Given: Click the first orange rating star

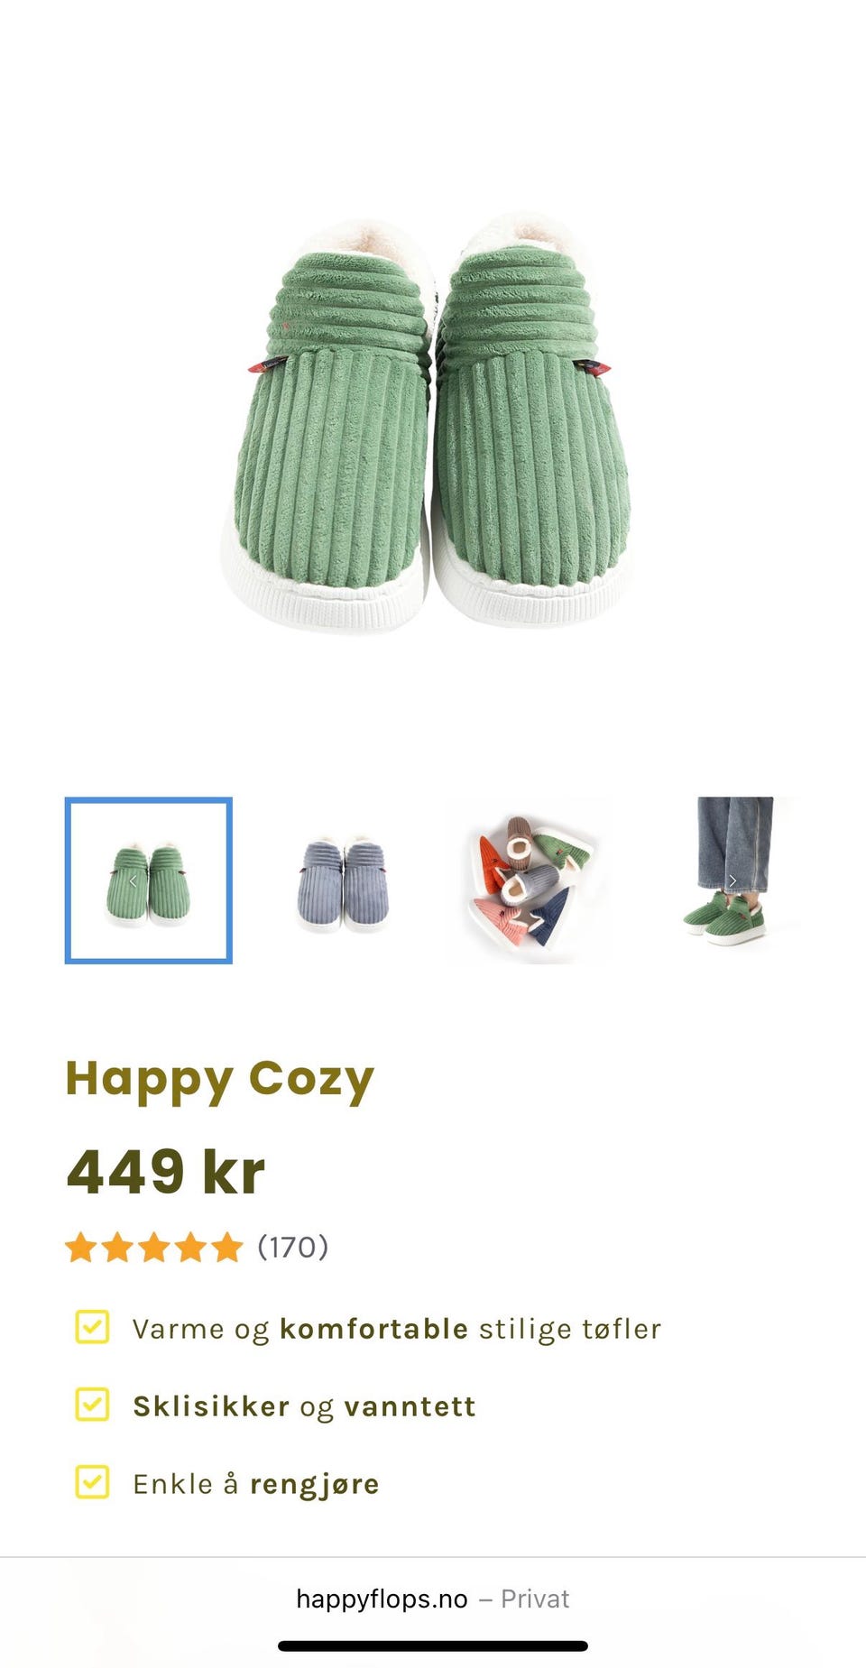Looking at the screenshot, I should 81,1248.
